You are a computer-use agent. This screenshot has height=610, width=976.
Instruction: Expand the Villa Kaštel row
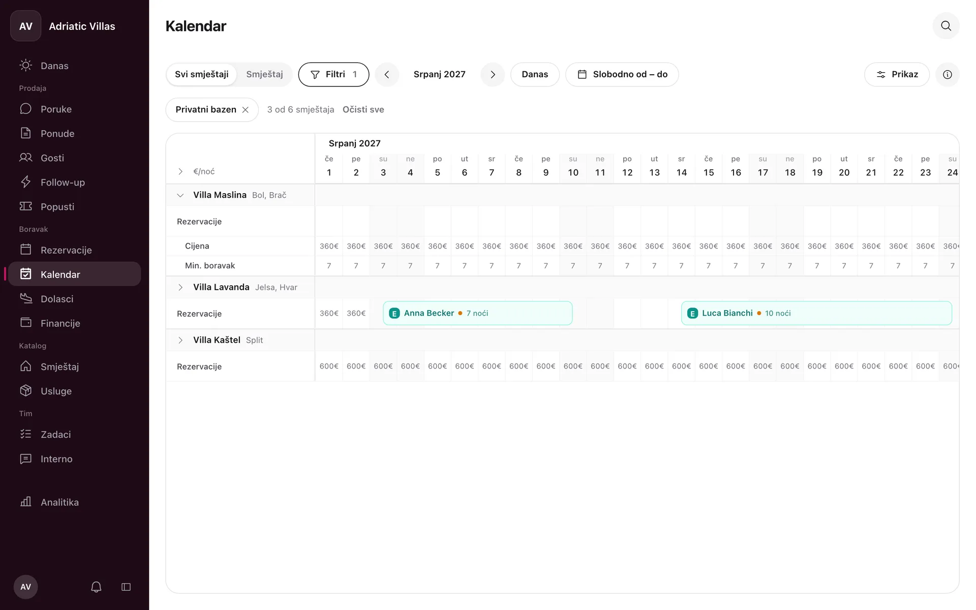[x=180, y=341]
